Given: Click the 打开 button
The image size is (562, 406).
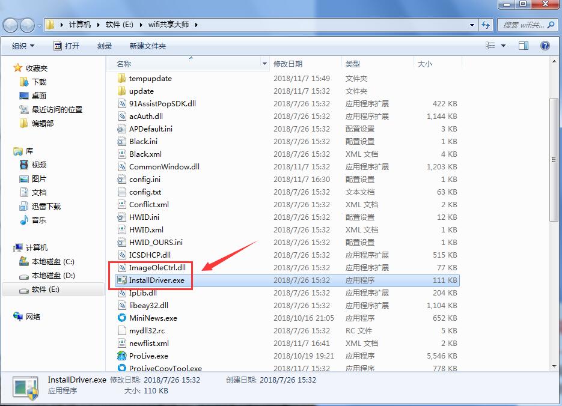Looking at the screenshot, I should tap(66, 45).
